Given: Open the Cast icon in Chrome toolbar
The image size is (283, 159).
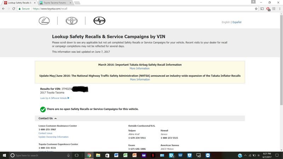Looking at the screenshot, I should point(262,8).
